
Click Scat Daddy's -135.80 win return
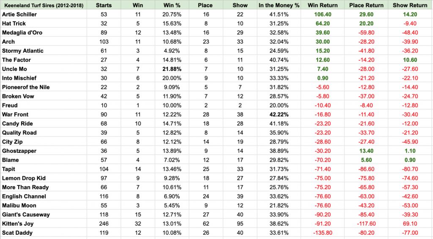[x=323, y=233]
